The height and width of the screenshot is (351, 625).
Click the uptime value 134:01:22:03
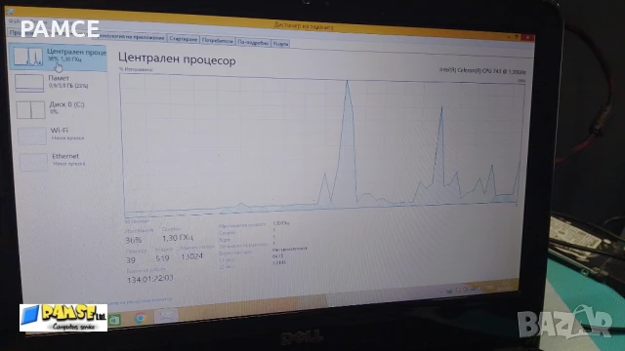tap(149, 279)
